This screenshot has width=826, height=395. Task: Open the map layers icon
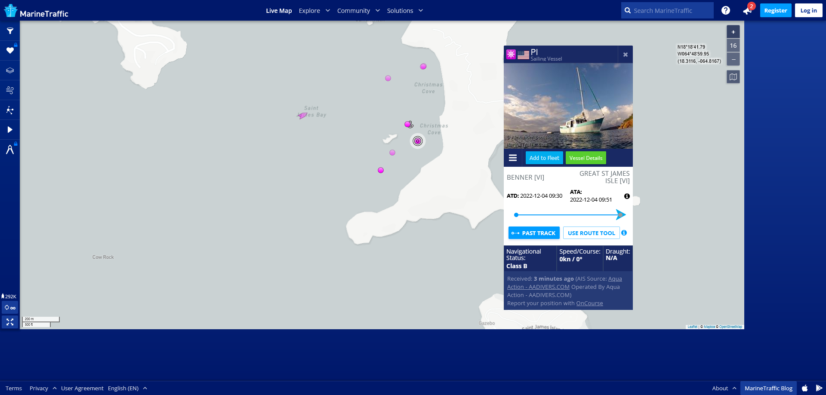coord(10,70)
